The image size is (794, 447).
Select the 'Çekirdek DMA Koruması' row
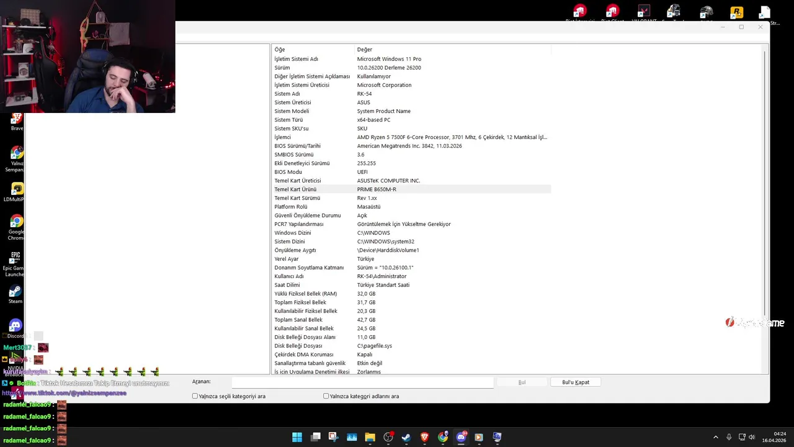point(411,354)
